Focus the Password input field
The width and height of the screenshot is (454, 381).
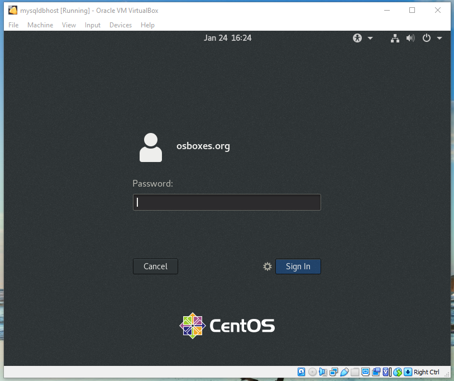point(227,202)
